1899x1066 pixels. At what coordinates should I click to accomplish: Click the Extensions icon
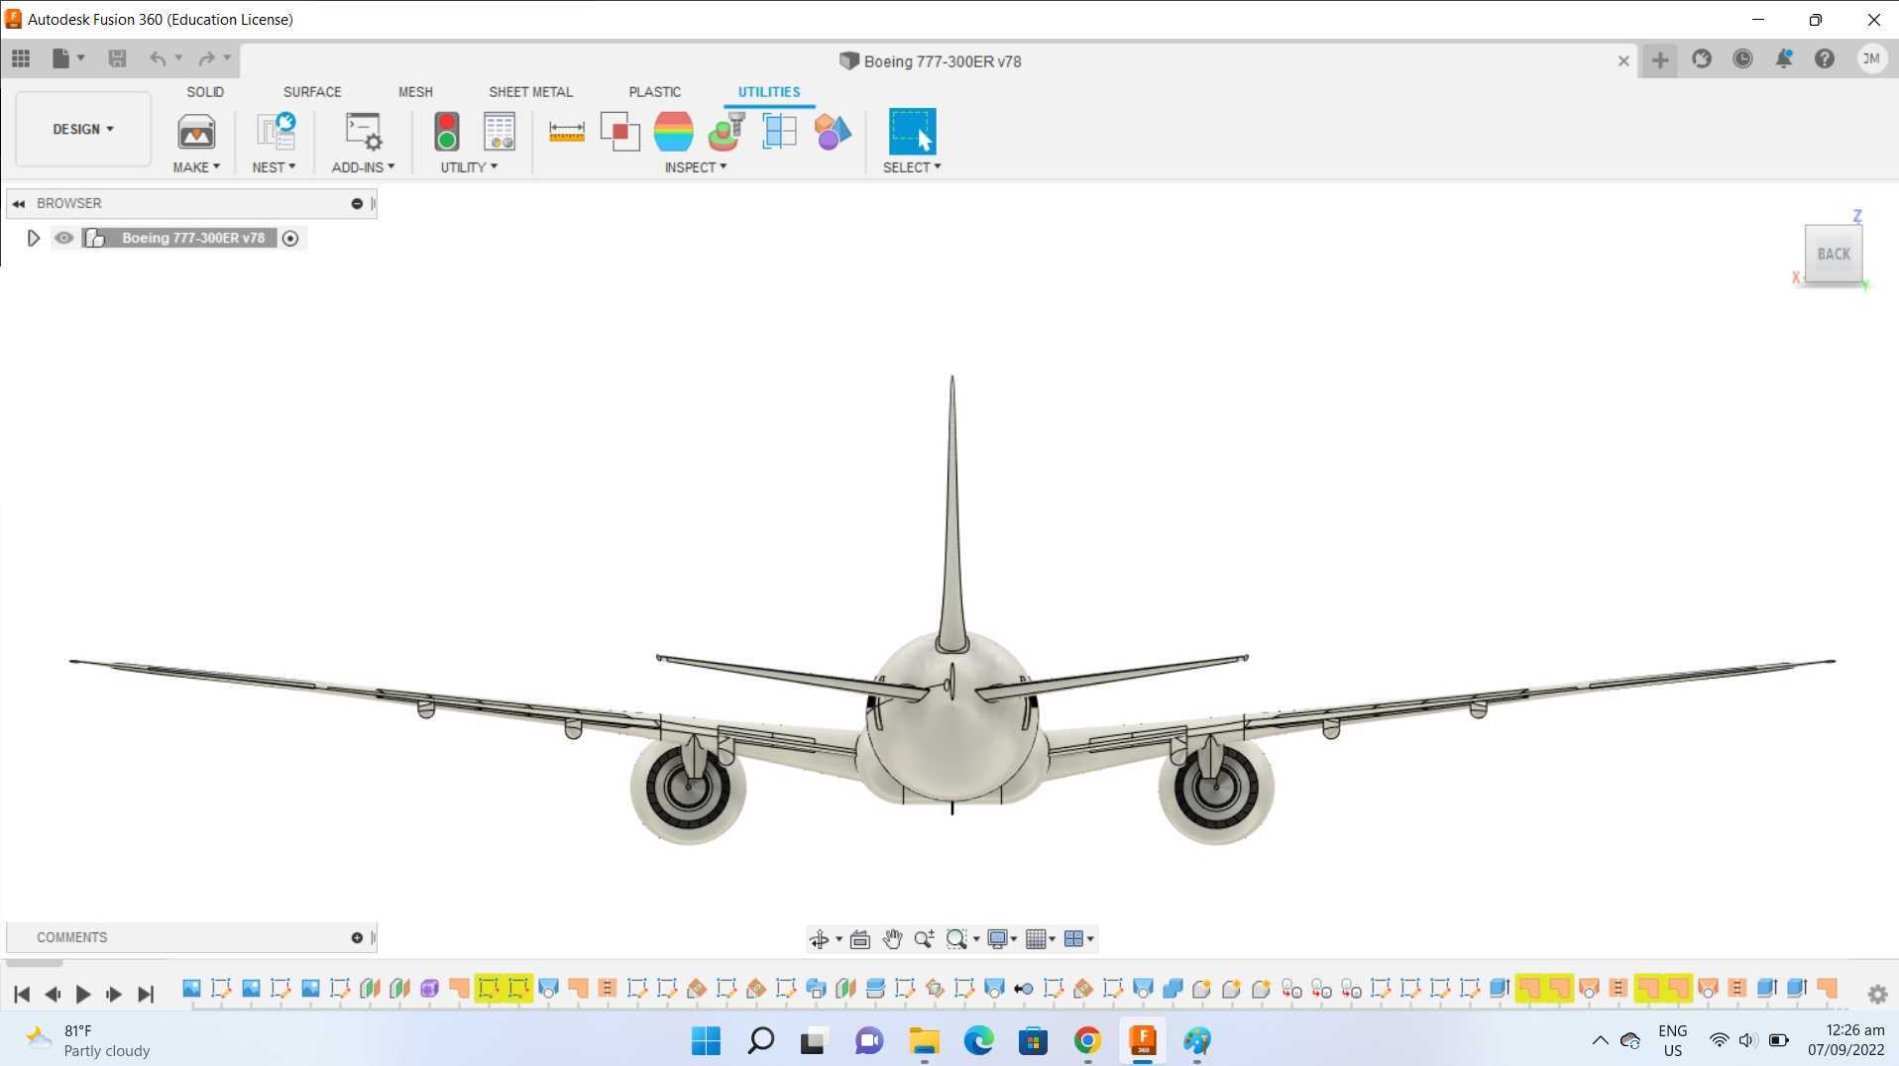click(x=1702, y=59)
